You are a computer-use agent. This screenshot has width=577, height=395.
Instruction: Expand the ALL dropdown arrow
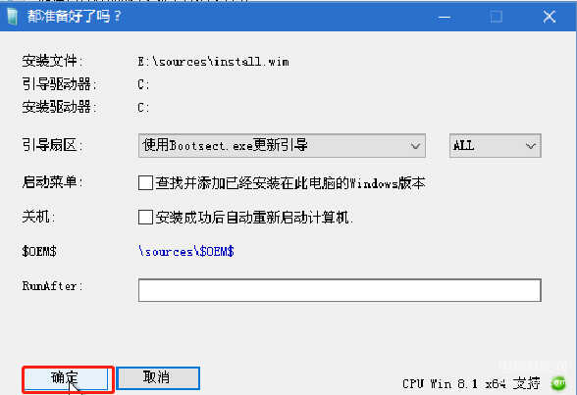pyautogui.click(x=530, y=146)
